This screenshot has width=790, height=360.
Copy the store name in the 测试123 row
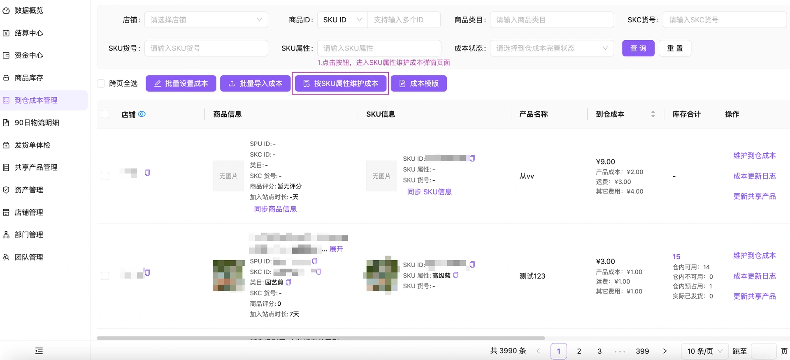click(x=147, y=272)
